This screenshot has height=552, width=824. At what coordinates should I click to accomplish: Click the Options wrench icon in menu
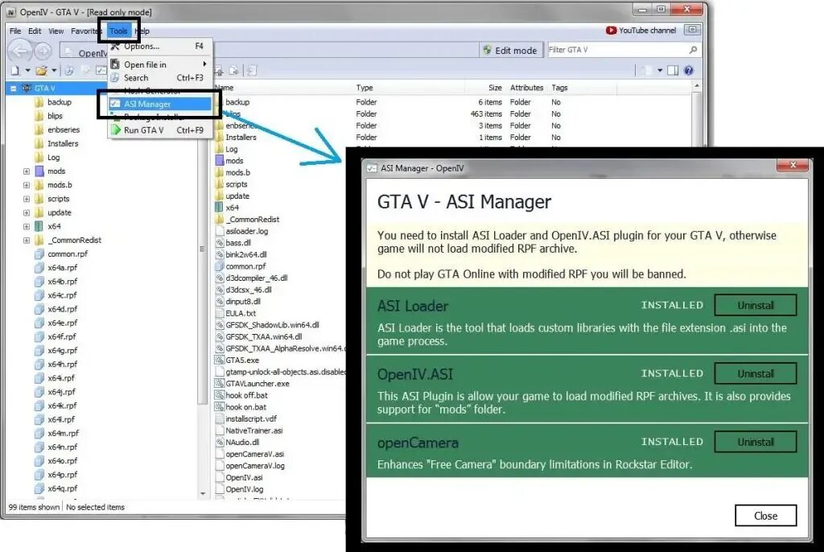click(x=115, y=46)
